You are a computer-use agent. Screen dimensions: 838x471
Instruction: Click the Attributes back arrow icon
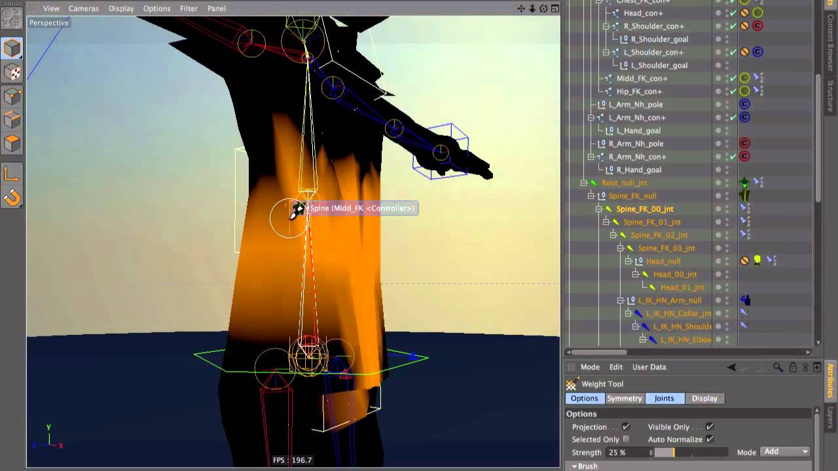pyautogui.click(x=732, y=368)
